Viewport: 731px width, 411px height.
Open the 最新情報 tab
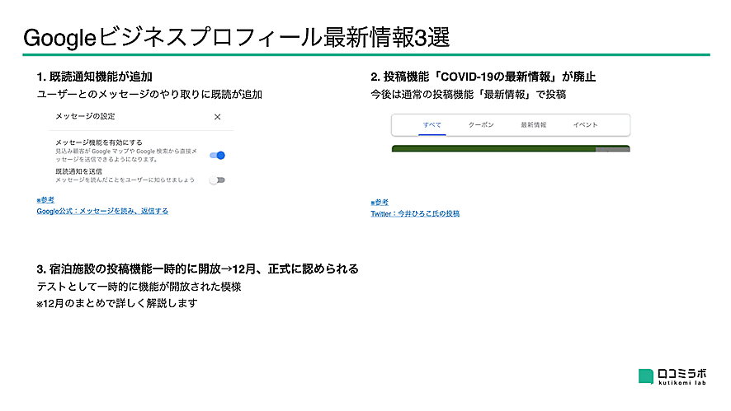click(533, 125)
